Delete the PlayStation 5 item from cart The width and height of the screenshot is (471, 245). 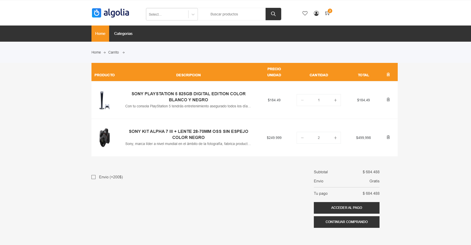[388, 100]
